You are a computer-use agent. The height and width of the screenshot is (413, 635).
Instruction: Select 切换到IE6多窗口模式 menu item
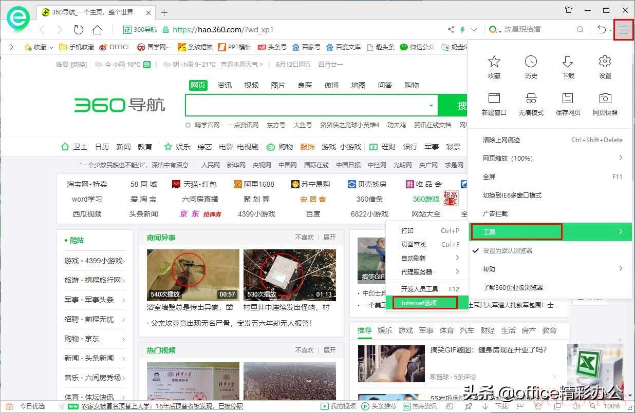coord(550,195)
